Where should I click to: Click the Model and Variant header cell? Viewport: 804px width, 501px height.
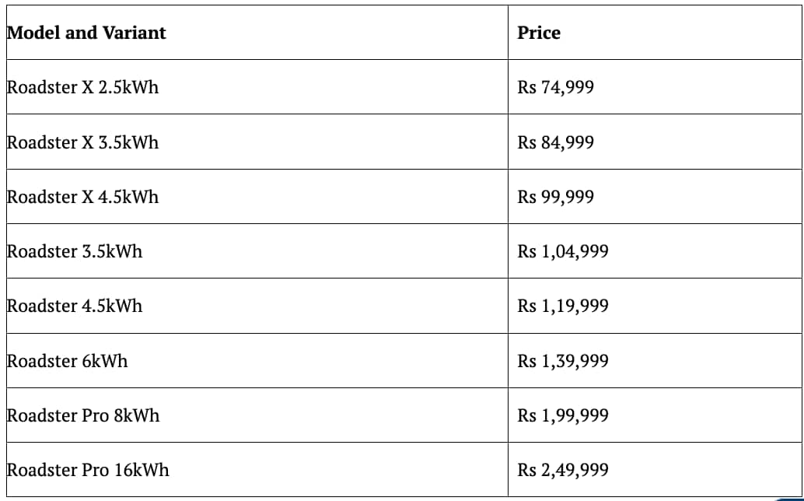click(x=257, y=33)
